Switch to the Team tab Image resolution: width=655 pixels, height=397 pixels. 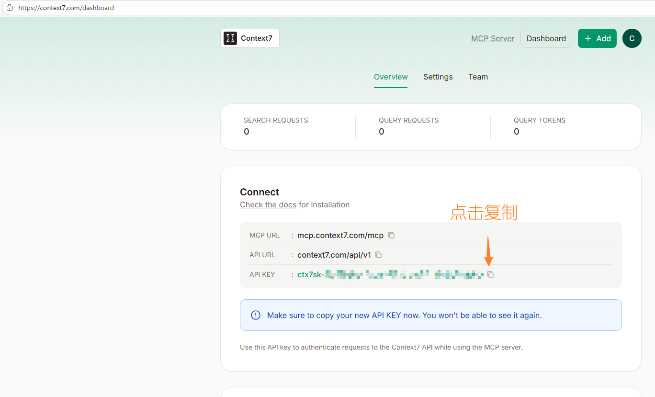[x=478, y=77]
